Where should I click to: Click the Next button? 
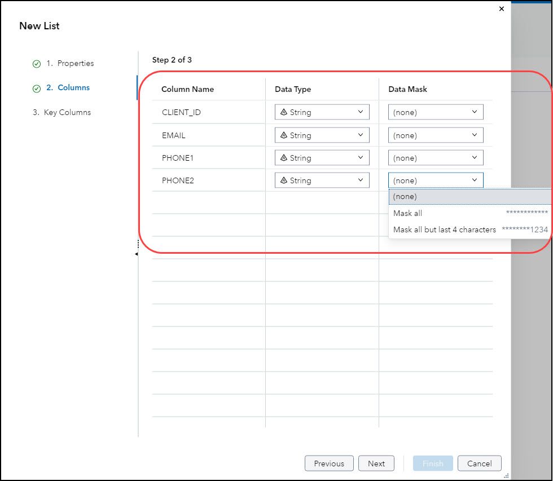coord(376,463)
